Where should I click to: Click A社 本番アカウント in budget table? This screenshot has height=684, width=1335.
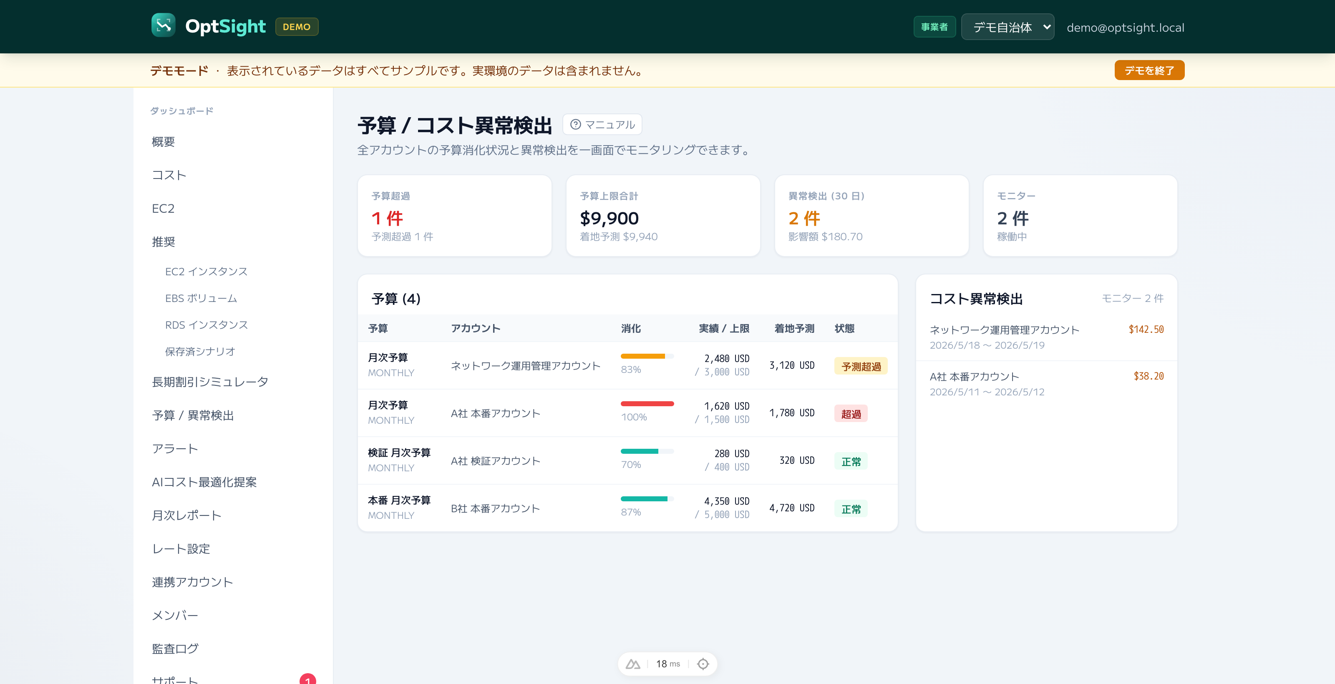(496, 413)
